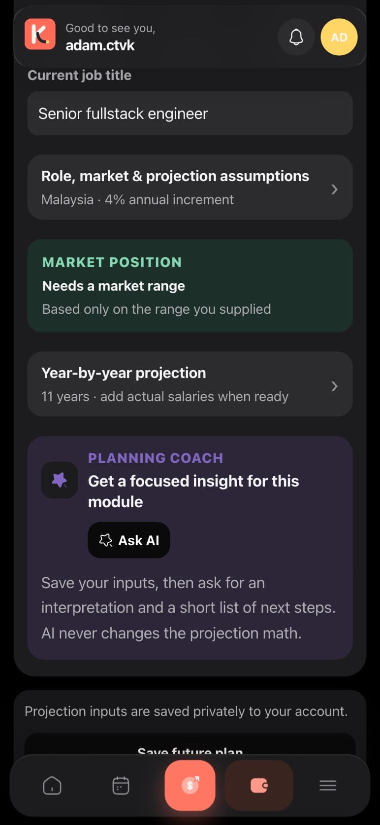The image size is (380, 825).
Task: Open the wallet icon in bottom bar
Action: [x=259, y=785]
